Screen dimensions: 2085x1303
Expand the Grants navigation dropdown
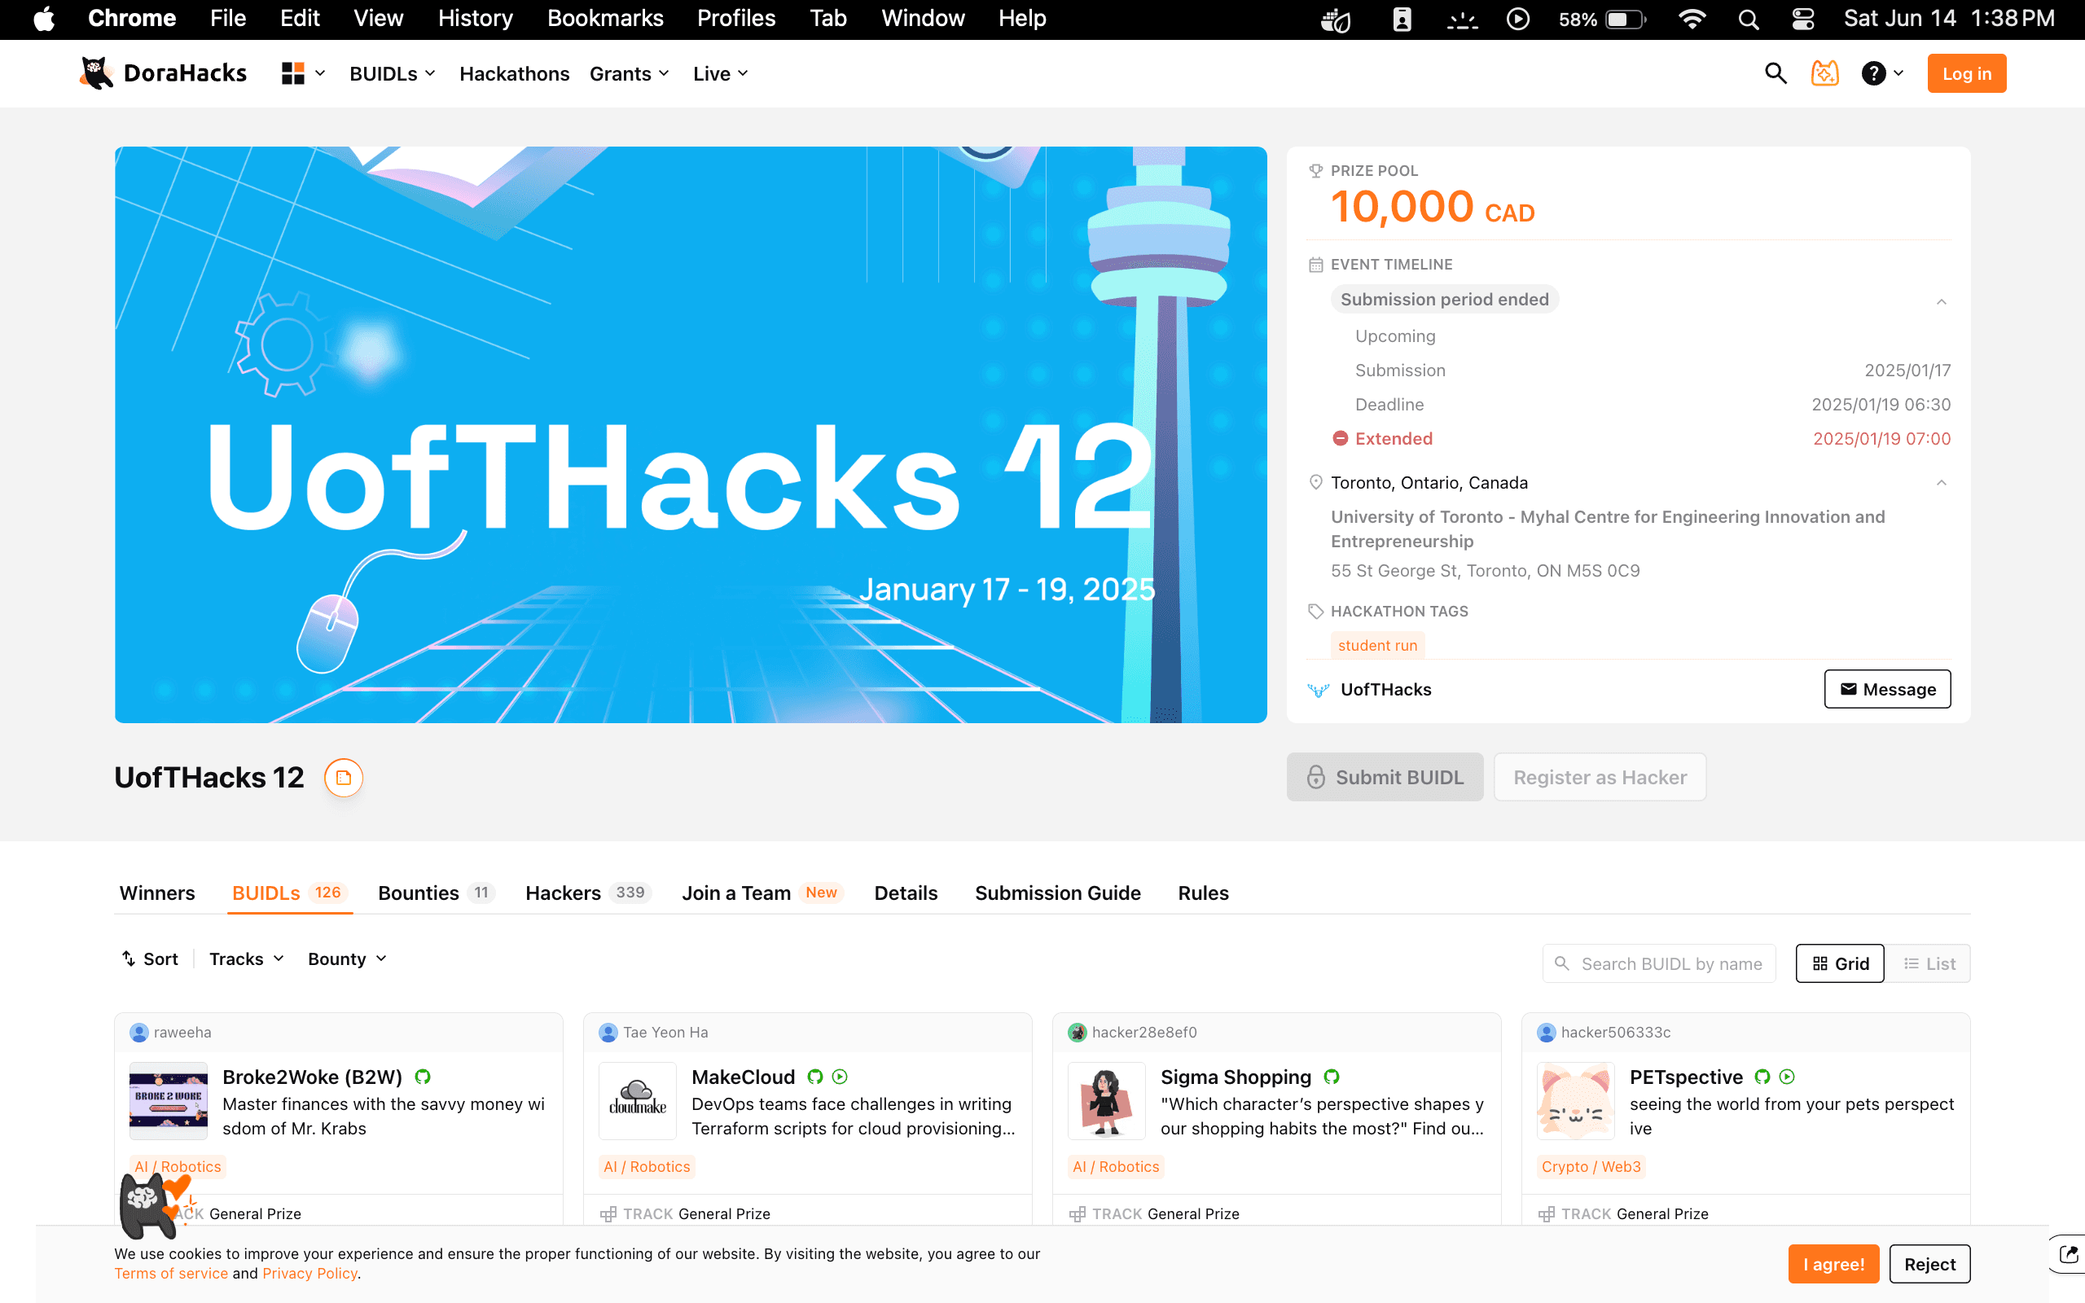(x=629, y=73)
